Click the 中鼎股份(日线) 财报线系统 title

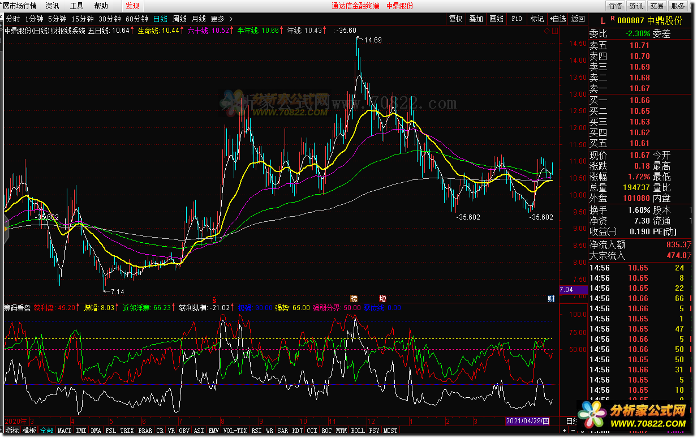click(x=45, y=31)
